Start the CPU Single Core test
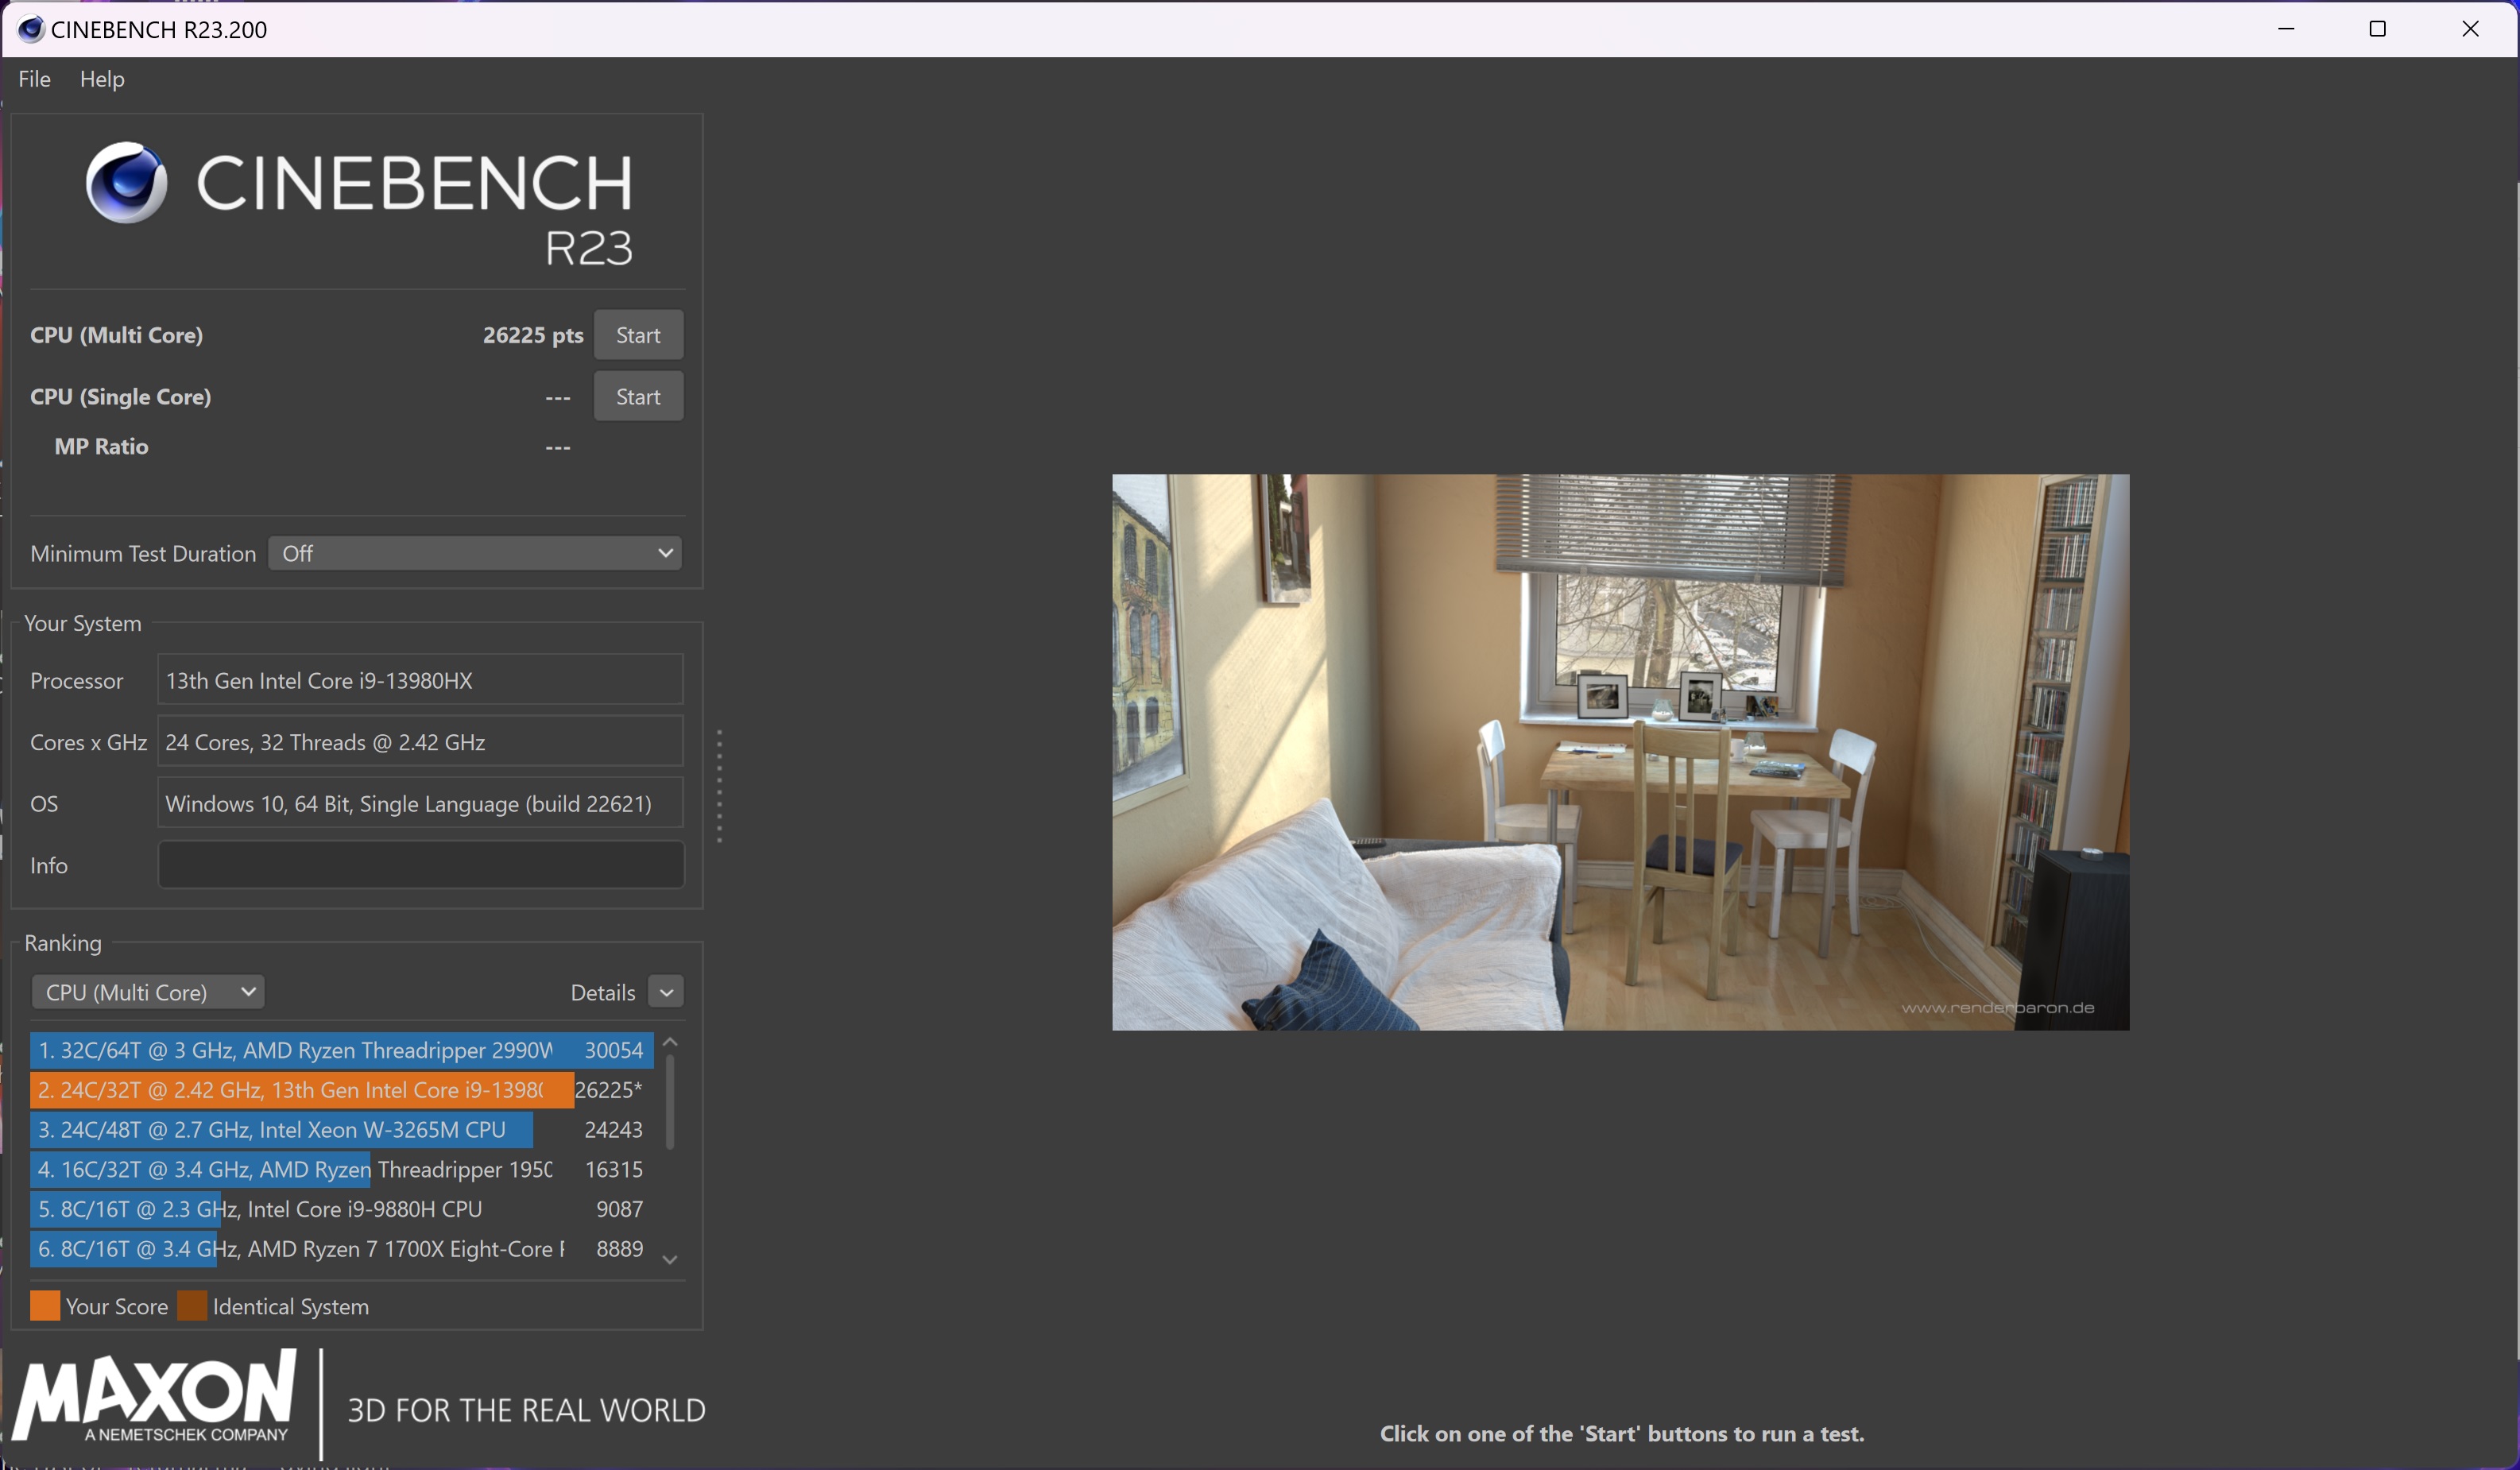2520x1470 pixels. coord(638,397)
